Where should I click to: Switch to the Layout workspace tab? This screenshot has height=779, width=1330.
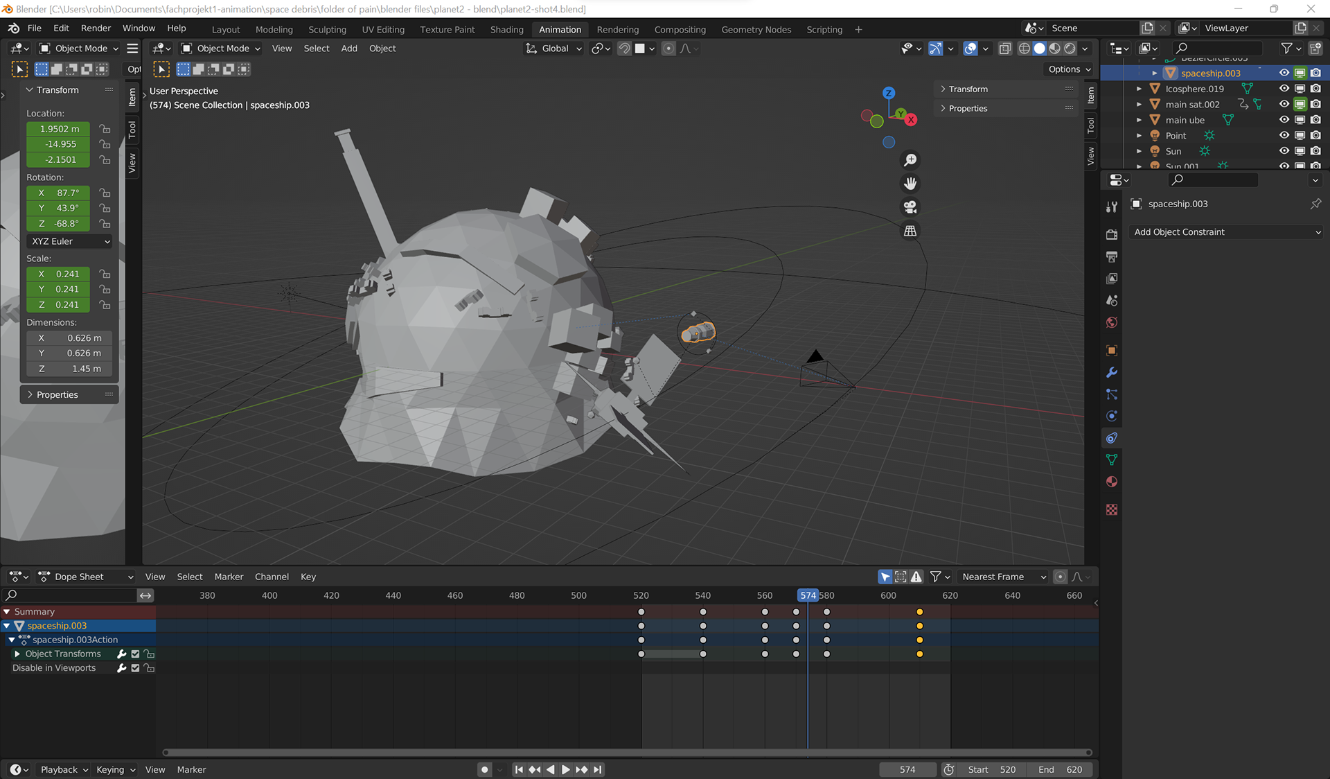[226, 29]
